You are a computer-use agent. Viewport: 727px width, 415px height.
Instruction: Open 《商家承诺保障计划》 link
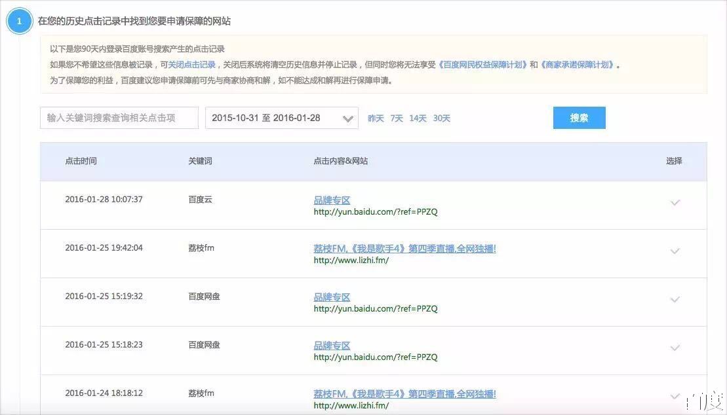tap(577, 64)
